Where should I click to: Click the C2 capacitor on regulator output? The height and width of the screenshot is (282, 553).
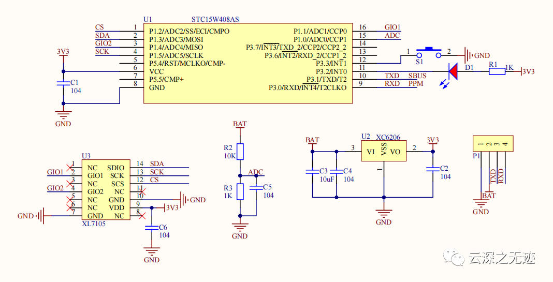pos(433,170)
